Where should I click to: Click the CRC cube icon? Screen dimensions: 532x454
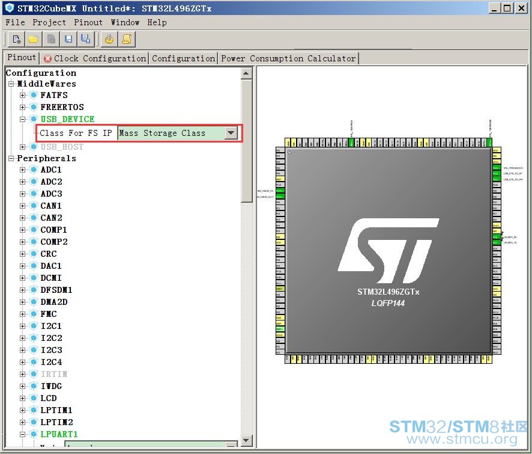pos(34,254)
